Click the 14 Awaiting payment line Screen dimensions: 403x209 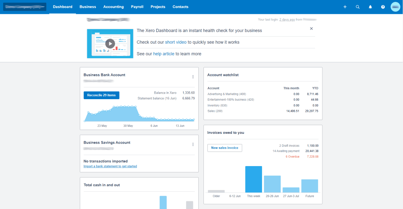(x=286, y=151)
